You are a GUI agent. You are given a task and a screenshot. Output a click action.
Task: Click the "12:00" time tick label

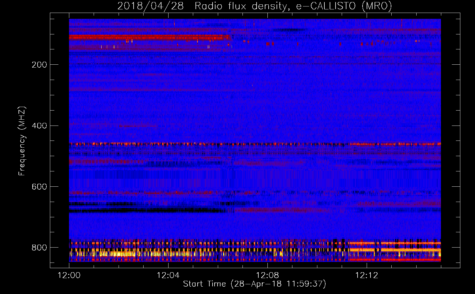[69, 275]
